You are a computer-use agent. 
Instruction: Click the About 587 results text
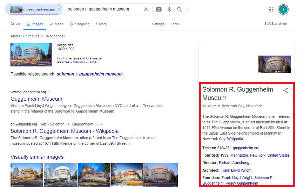(x=38, y=36)
